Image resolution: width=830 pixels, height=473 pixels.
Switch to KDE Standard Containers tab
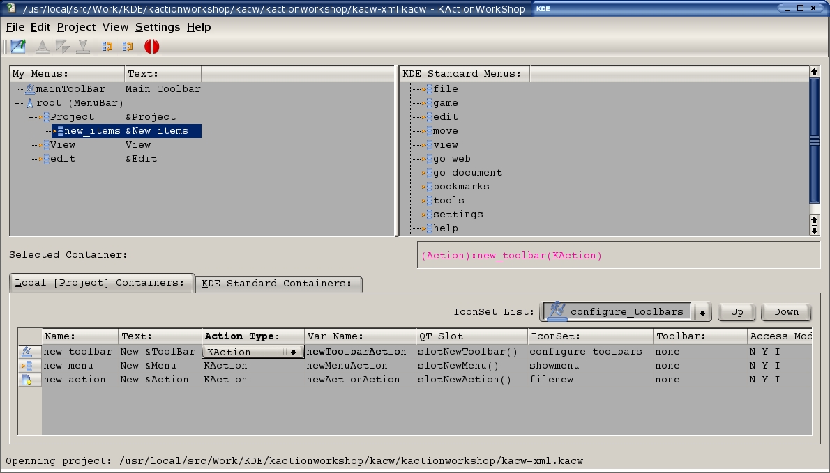(278, 284)
